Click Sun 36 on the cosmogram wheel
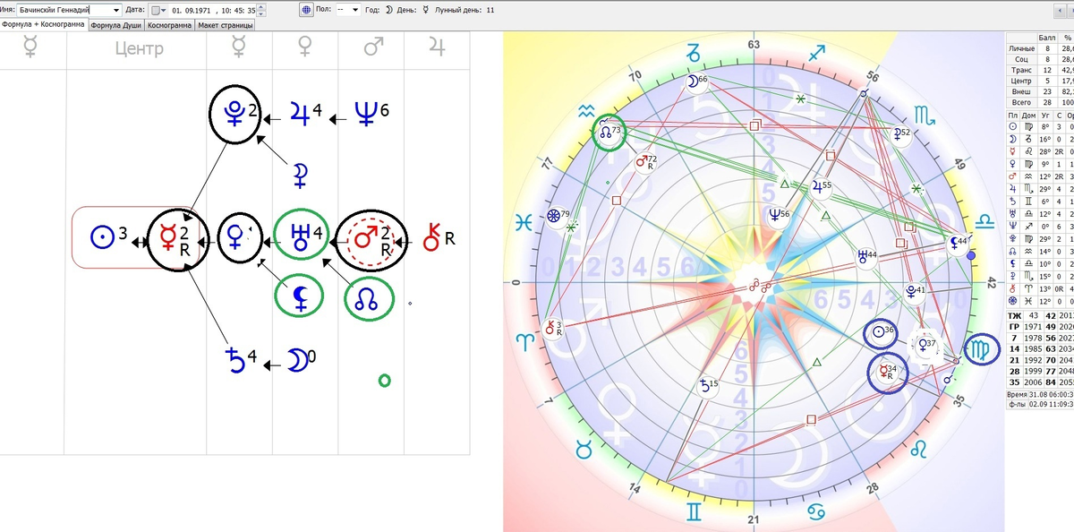 click(882, 331)
